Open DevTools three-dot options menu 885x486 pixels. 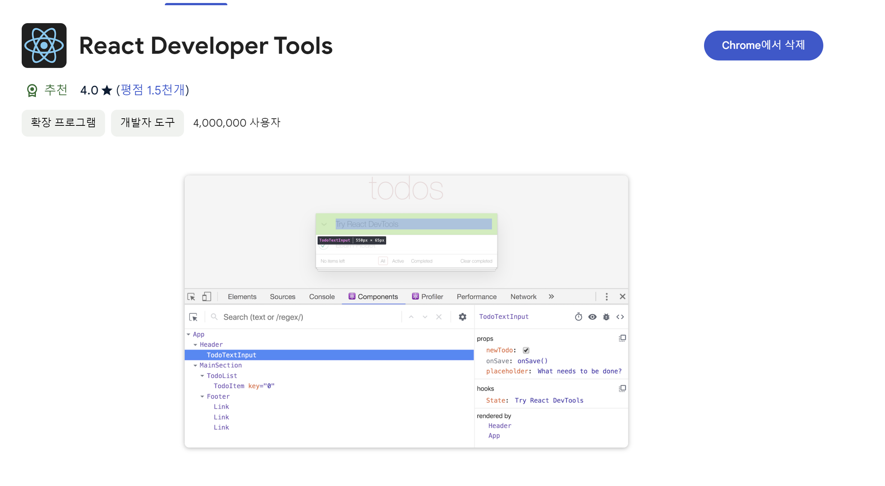[606, 297]
